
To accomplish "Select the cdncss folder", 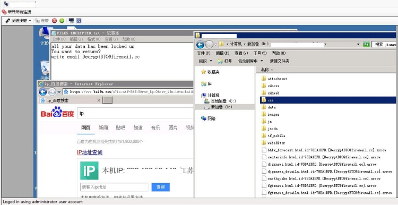I will [271, 86].
